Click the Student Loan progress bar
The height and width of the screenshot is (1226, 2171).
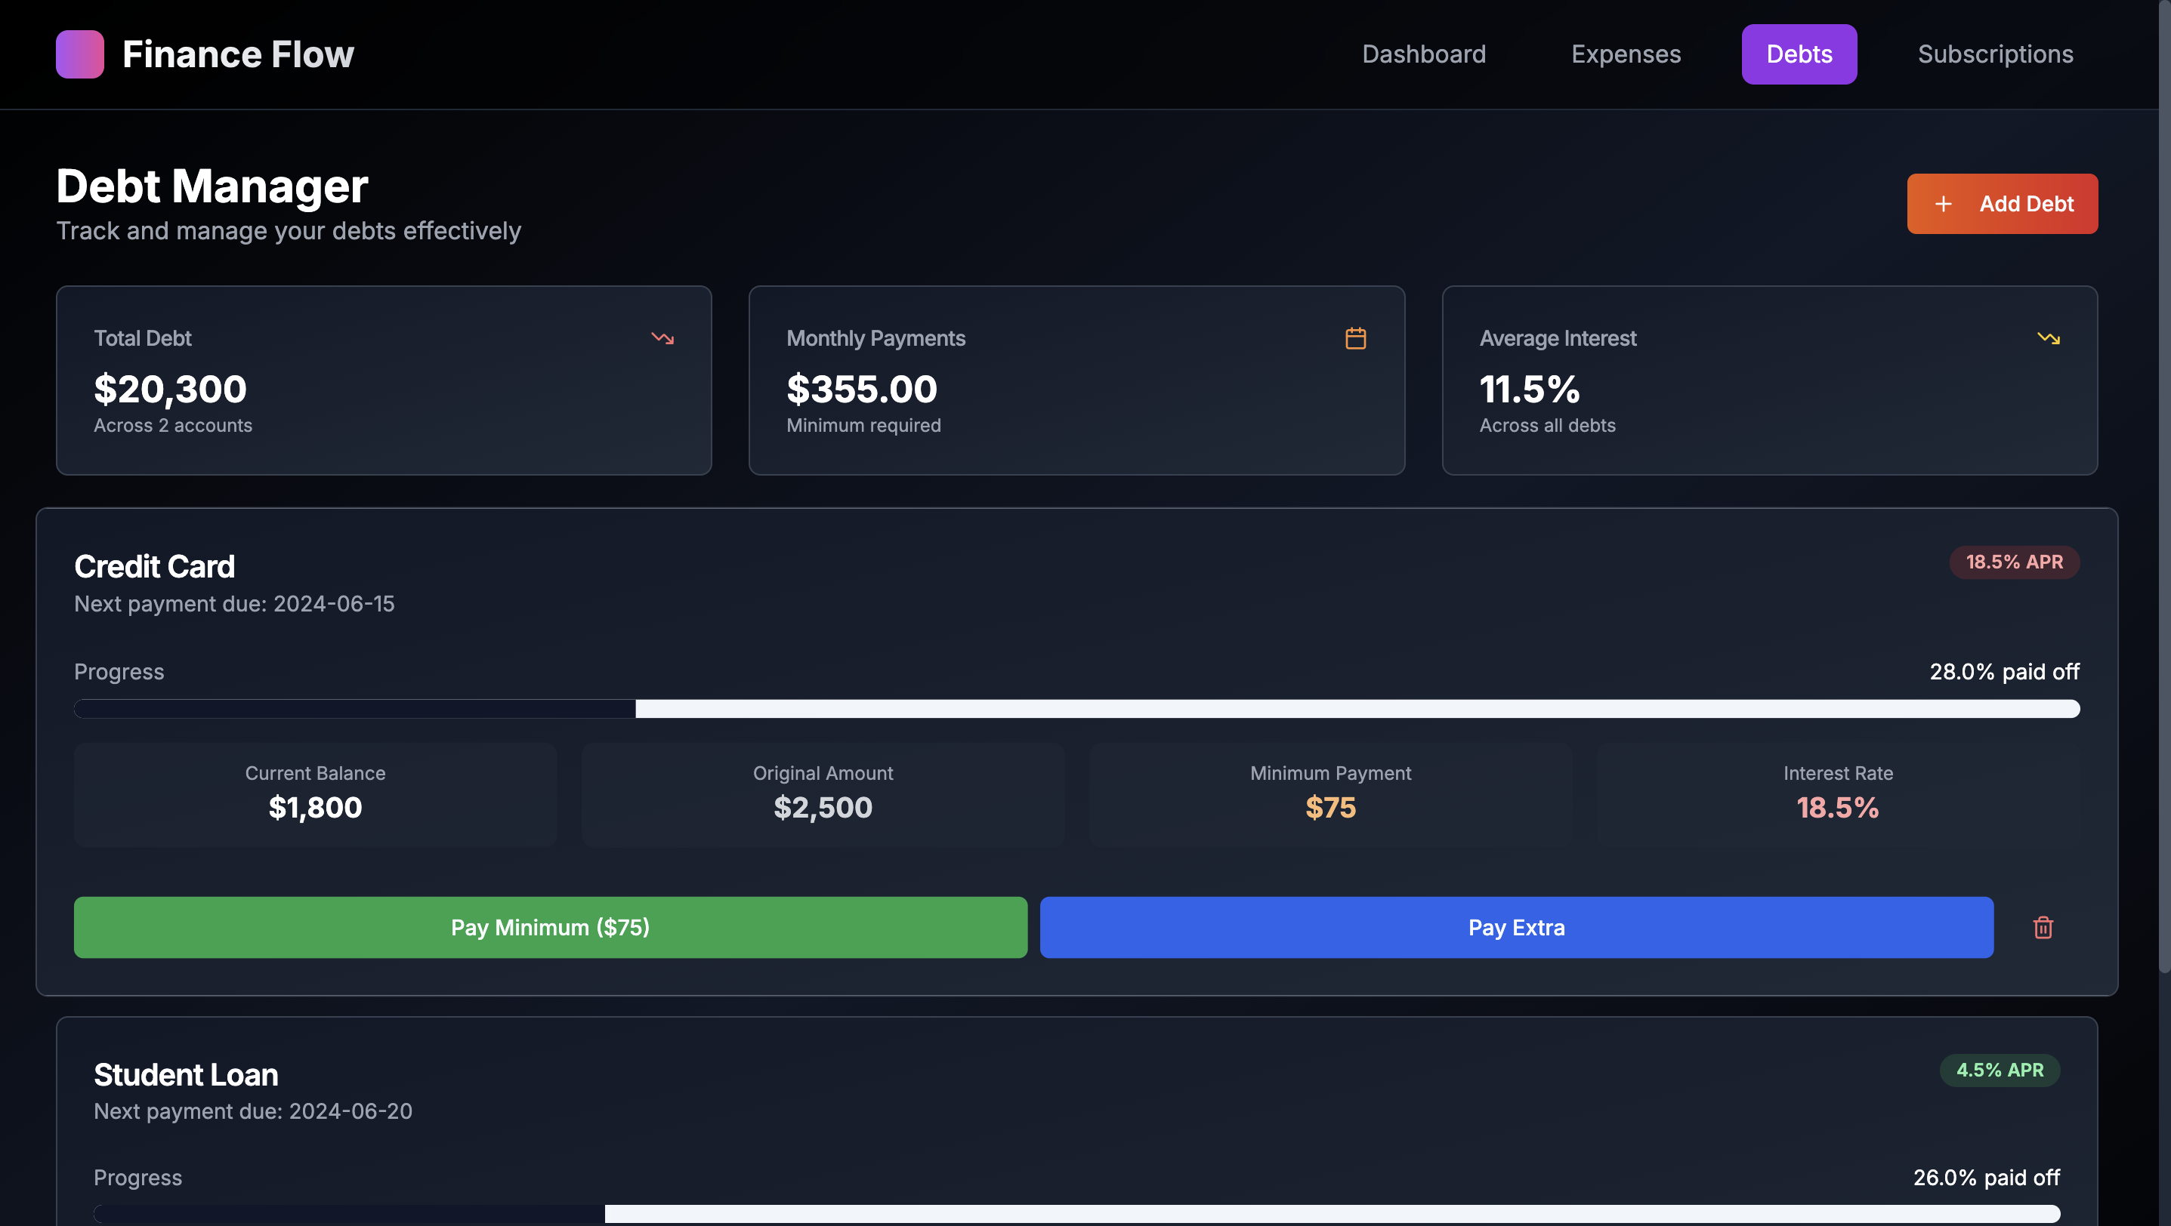click(1076, 1213)
